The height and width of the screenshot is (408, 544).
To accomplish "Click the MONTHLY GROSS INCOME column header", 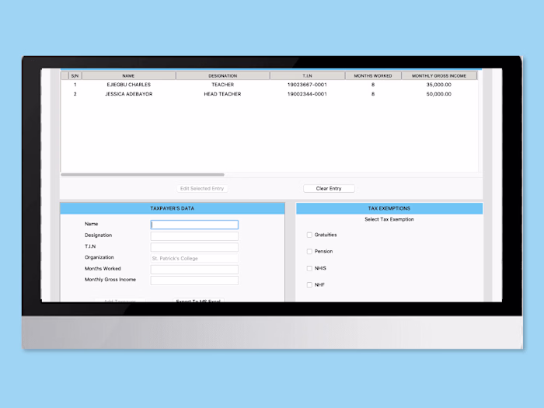I will (x=439, y=75).
